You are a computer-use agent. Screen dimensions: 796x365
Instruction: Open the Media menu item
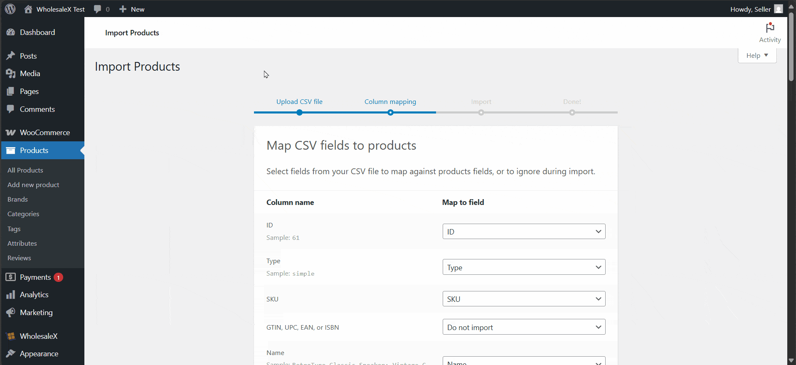pyautogui.click(x=30, y=74)
